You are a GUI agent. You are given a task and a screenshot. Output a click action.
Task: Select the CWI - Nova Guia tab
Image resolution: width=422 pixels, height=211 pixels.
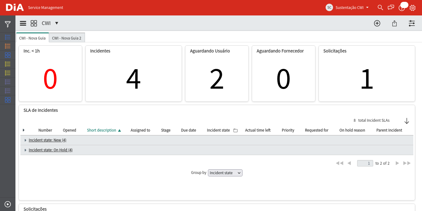click(32, 38)
